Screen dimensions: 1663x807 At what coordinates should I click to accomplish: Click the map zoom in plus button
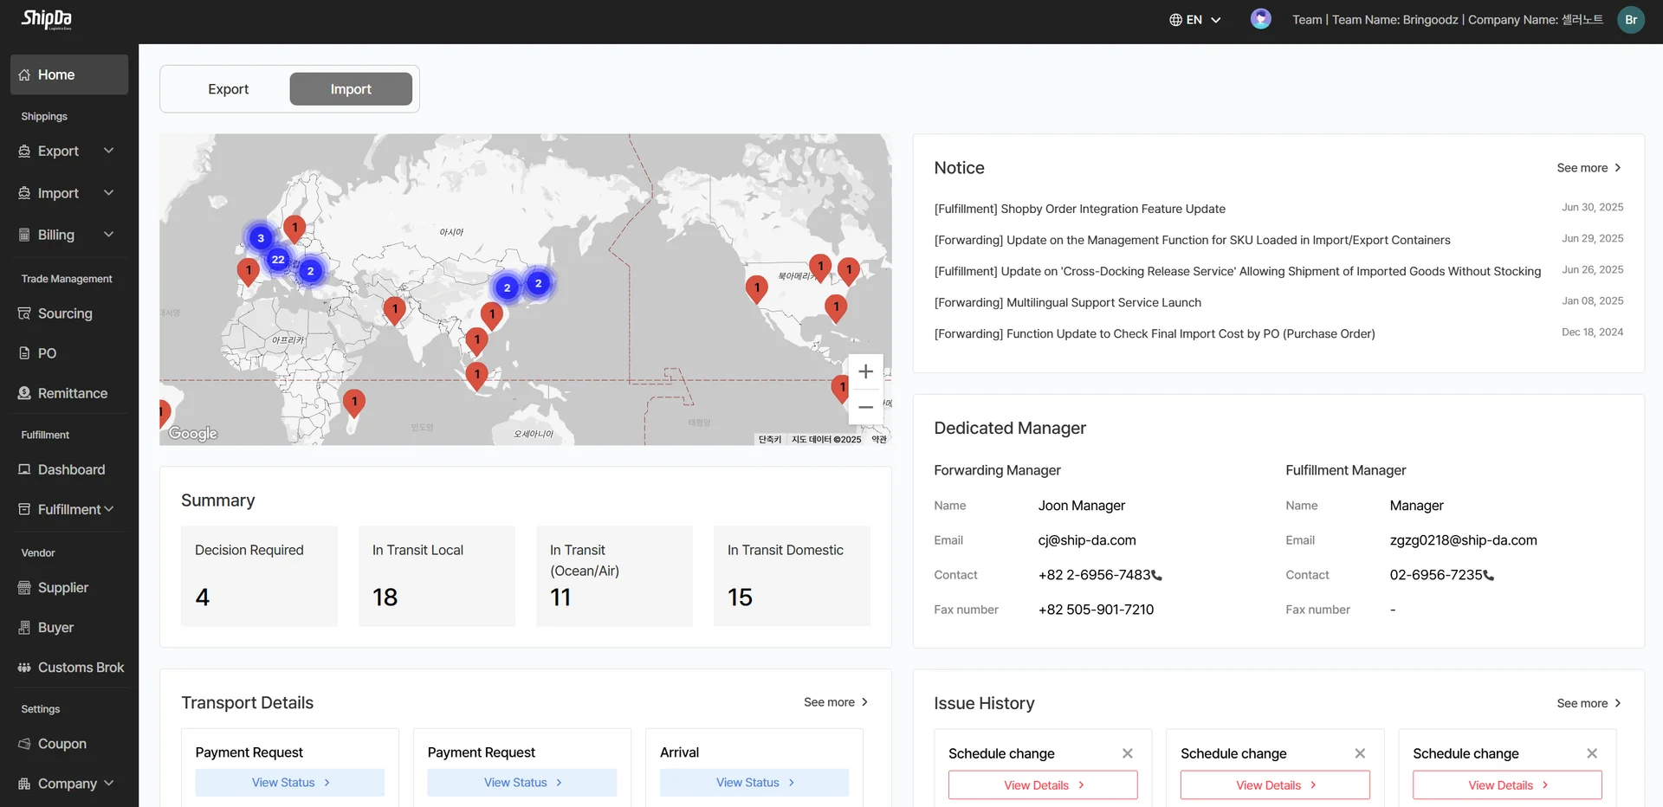tap(865, 371)
